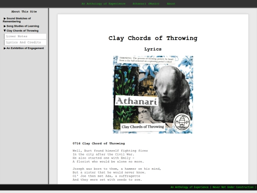Open the Lyrics And Credits page

pos(25,42)
